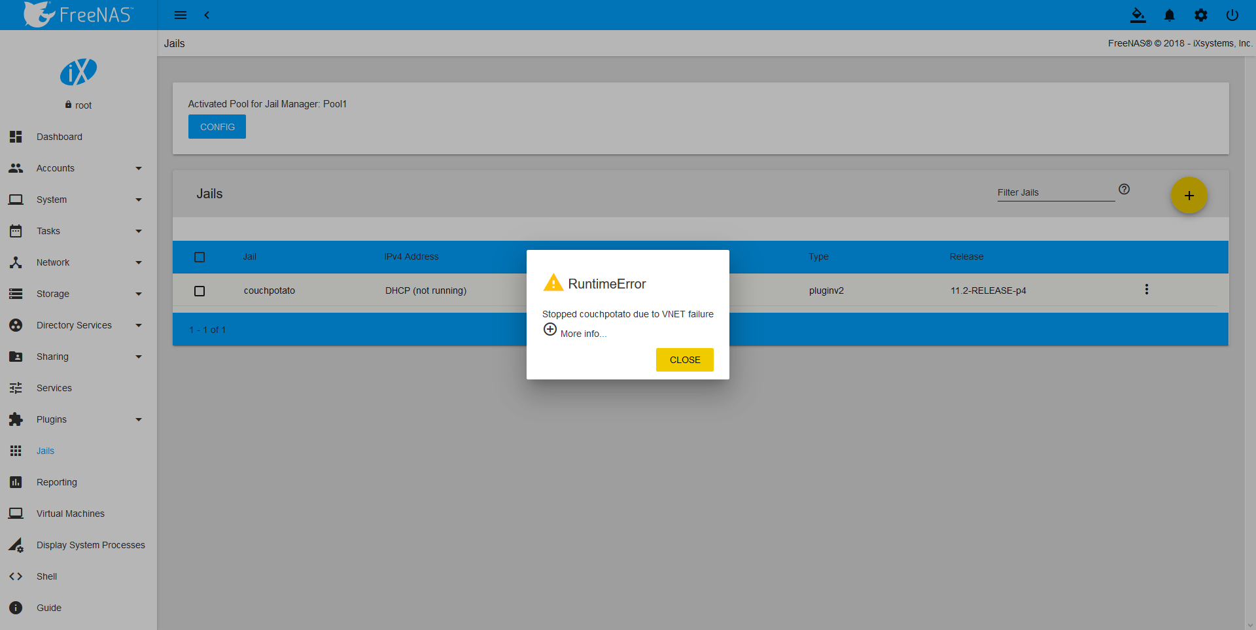Click the hamburger menu icon in top bar
This screenshot has width=1256, height=630.
pyautogui.click(x=181, y=15)
